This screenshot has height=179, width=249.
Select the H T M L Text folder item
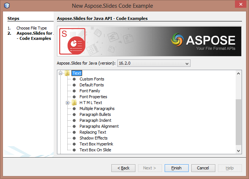(91, 103)
